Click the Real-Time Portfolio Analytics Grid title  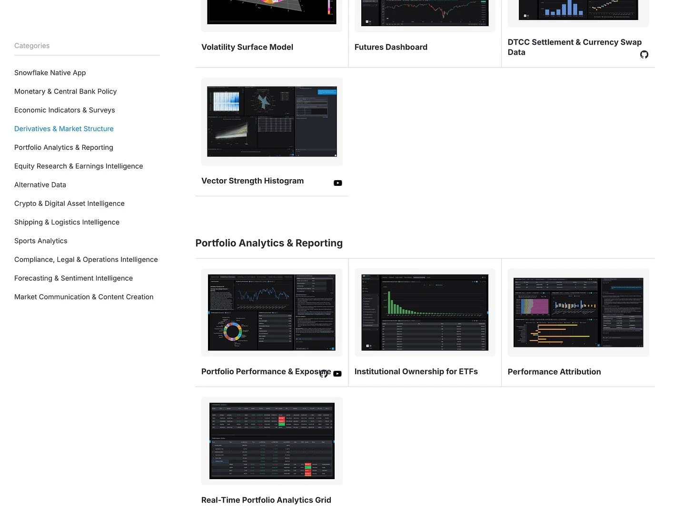pyautogui.click(x=266, y=500)
